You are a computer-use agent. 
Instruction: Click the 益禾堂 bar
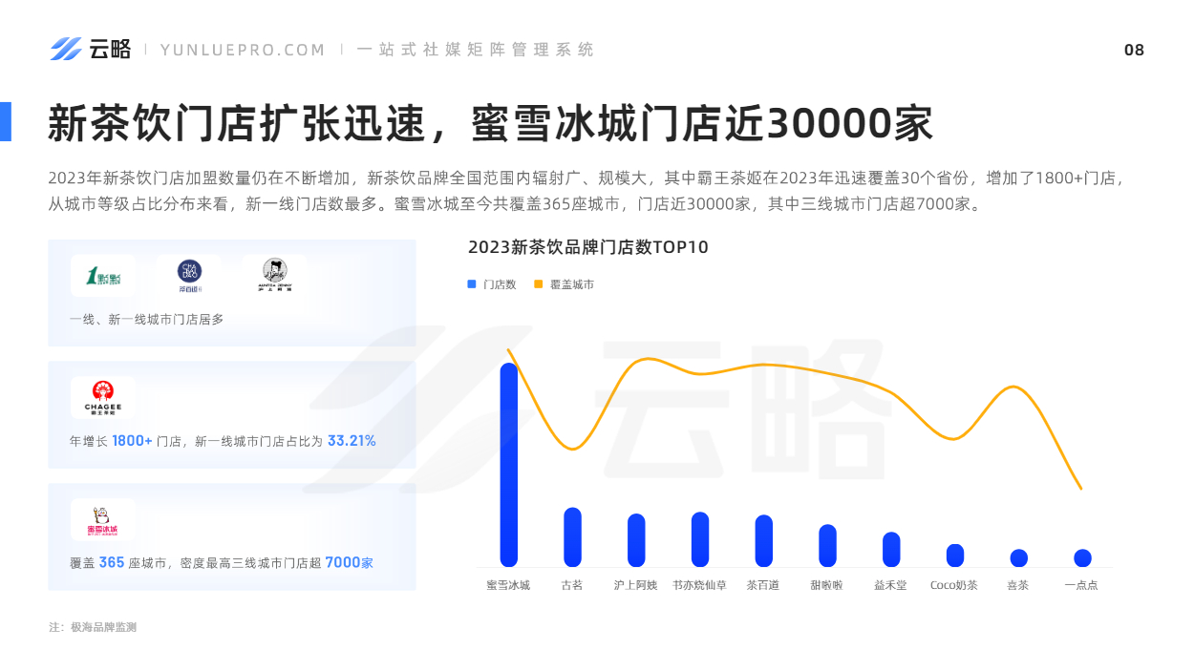pos(891,550)
